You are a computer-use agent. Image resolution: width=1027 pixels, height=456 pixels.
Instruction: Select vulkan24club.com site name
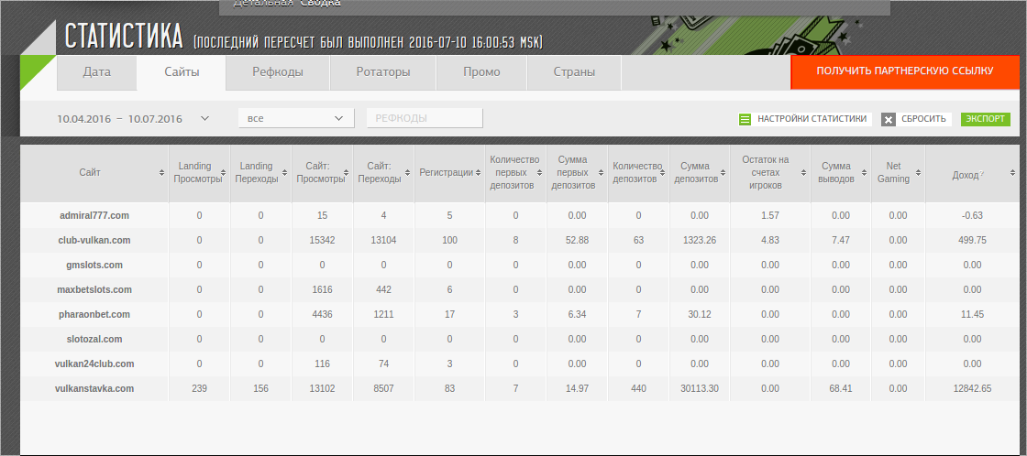[x=94, y=364]
